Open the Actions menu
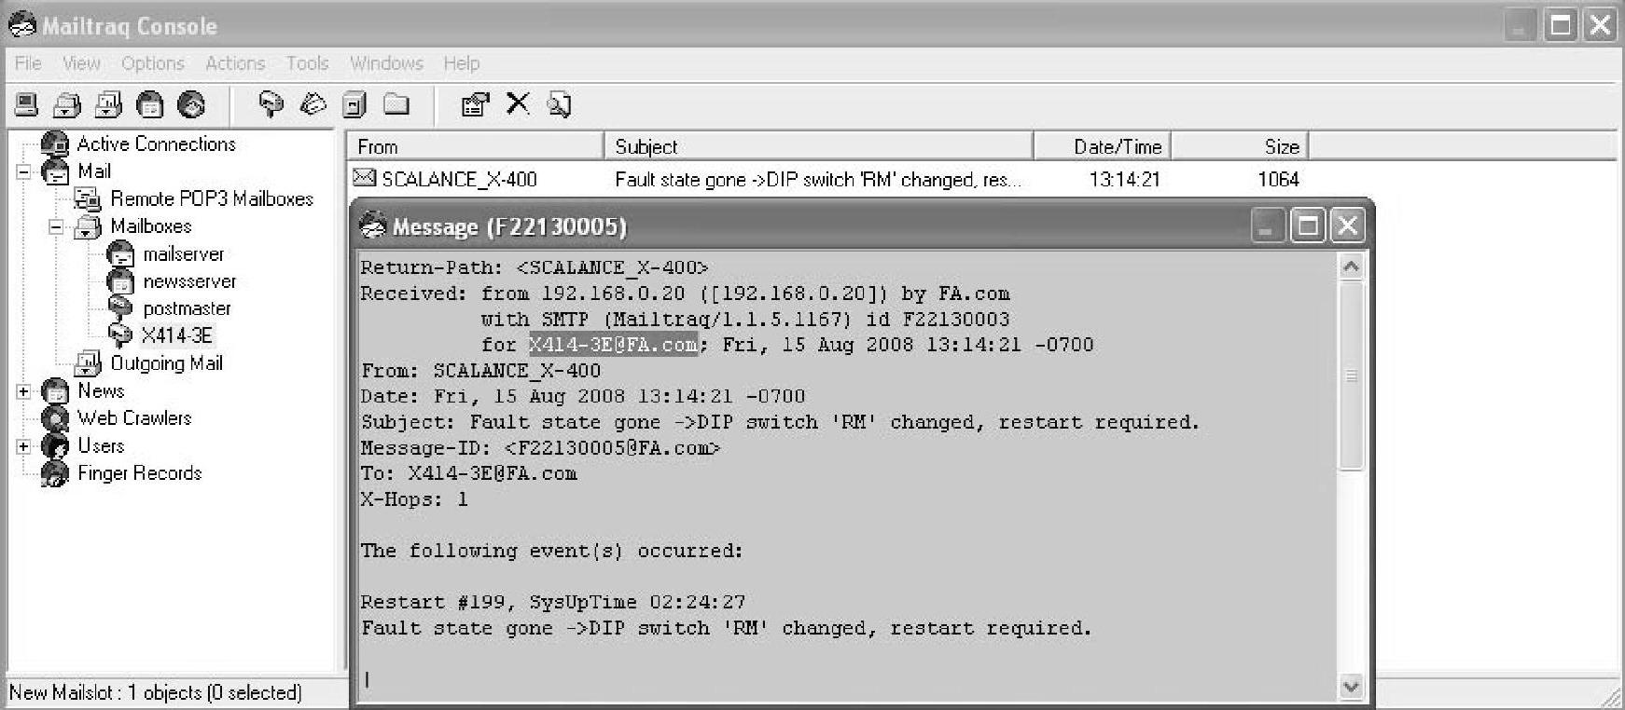Screen dimensions: 1625x710 coord(235,63)
